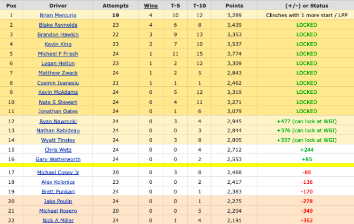
Task: Open Jake Poulin driver link
Action: pos(58,201)
